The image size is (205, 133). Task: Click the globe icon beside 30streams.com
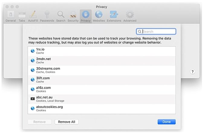[x=33, y=70]
